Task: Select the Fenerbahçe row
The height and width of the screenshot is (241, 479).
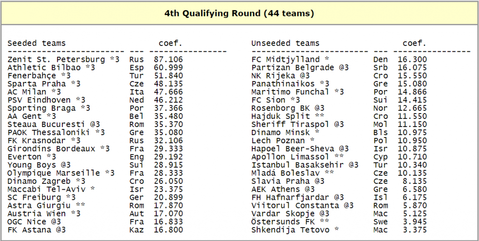Action: (95, 76)
